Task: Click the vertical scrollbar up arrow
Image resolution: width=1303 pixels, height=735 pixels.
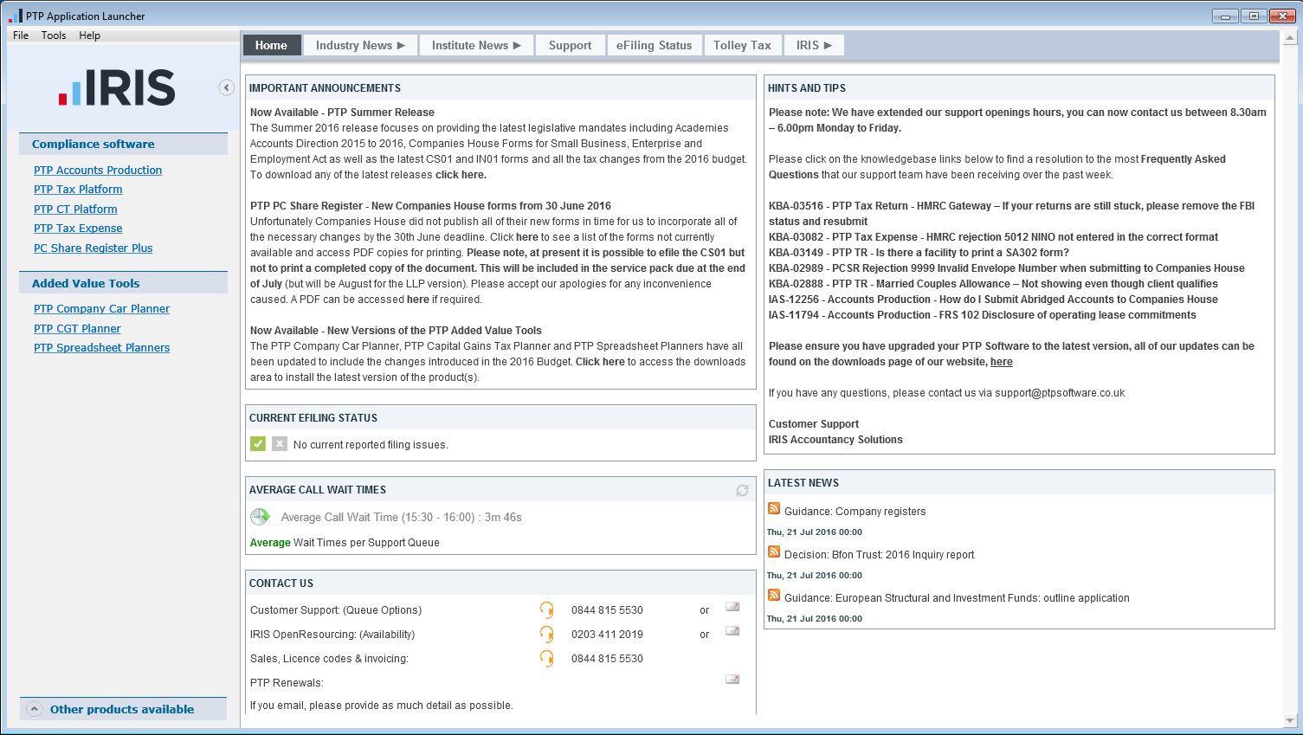Action: [x=1290, y=37]
